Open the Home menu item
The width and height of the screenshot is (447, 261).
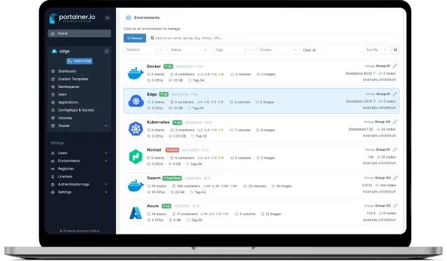pos(79,33)
